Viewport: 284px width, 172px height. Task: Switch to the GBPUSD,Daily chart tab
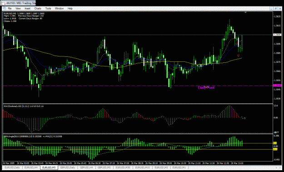tap(67, 167)
